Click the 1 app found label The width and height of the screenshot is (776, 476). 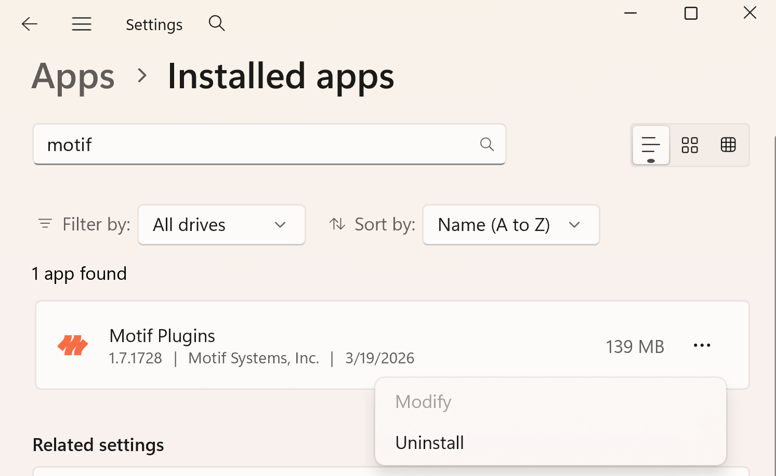(79, 274)
